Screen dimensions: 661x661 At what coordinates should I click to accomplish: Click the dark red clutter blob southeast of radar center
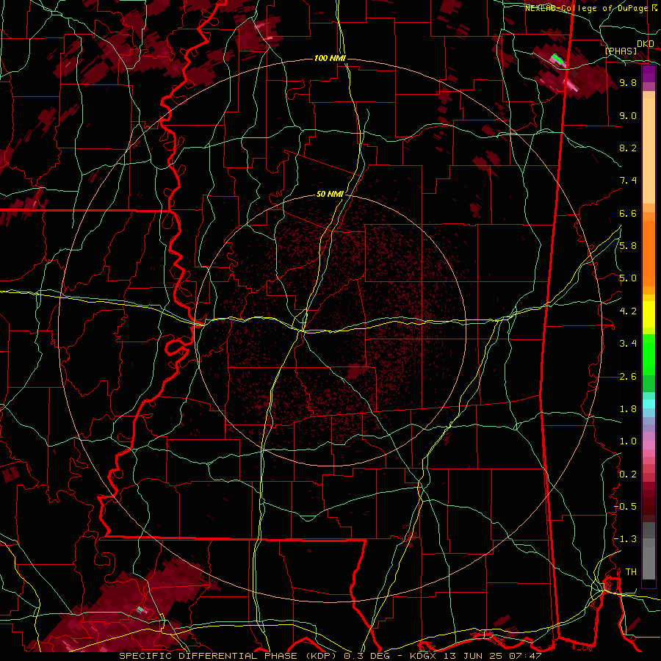pyautogui.click(x=357, y=372)
